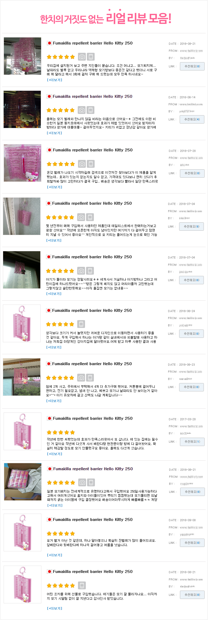Image resolution: width=208 pixels, height=620 pixels.
Task: Click mobile phone icon in 2016-06-14 review
Action: coord(90,110)
